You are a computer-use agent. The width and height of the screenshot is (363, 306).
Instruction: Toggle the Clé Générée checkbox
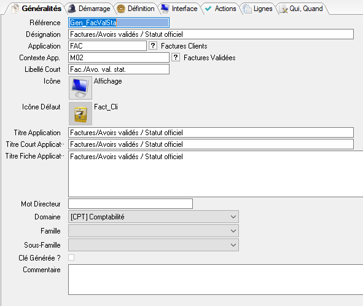71,257
